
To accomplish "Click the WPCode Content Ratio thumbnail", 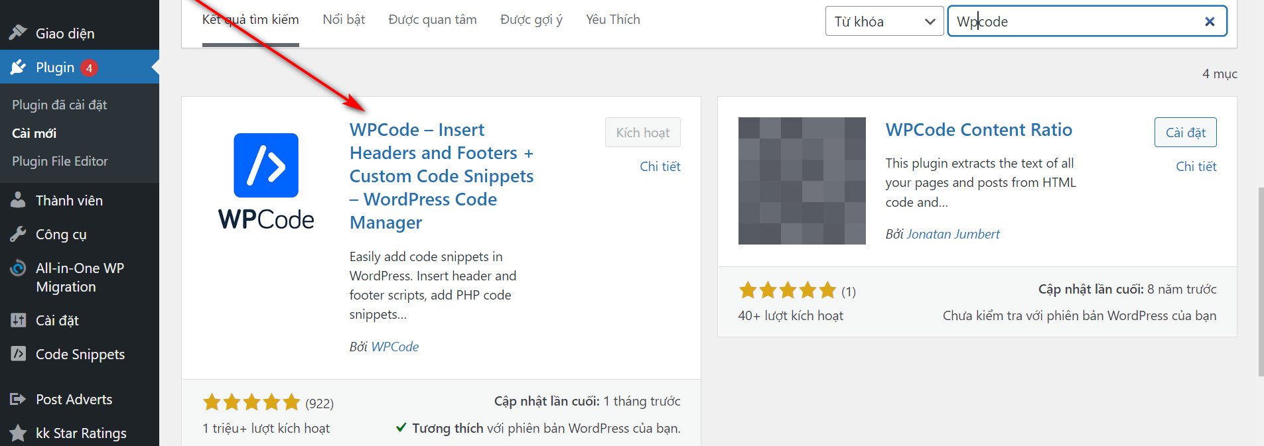I will [x=802, y=181].
